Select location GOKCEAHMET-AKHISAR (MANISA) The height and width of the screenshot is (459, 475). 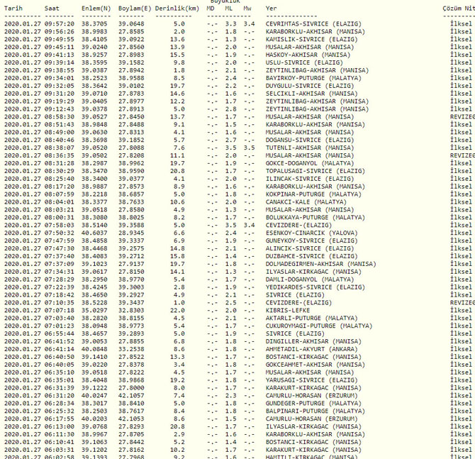[315, 365]
